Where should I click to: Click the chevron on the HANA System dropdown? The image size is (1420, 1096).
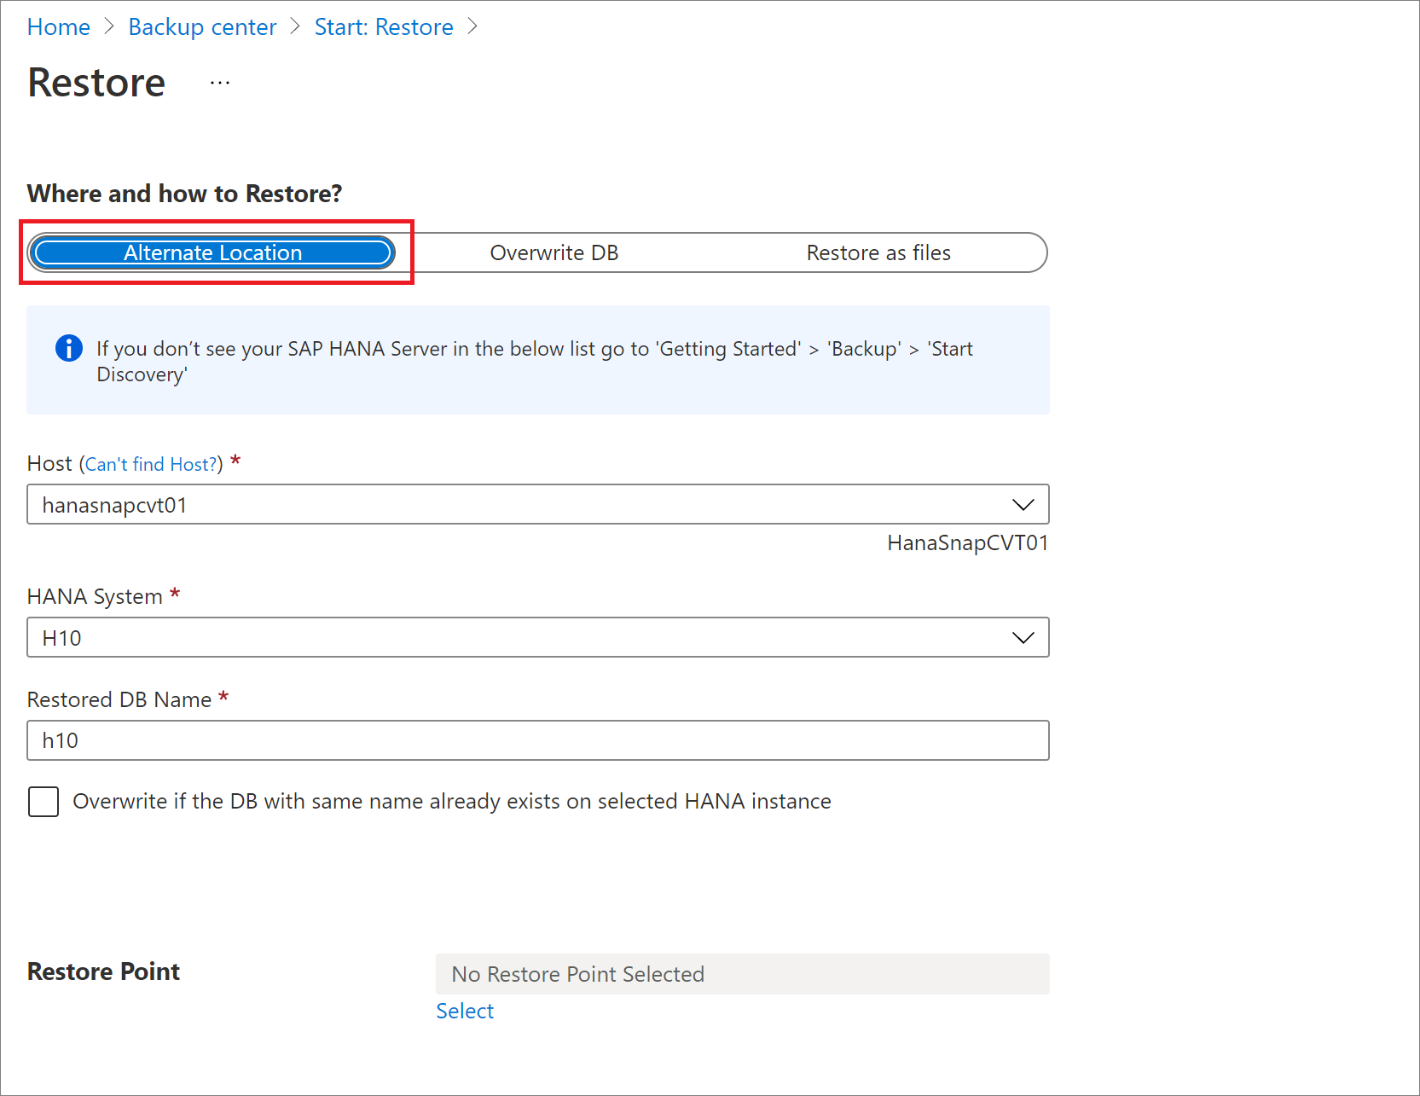click(x=1023, y=637)
